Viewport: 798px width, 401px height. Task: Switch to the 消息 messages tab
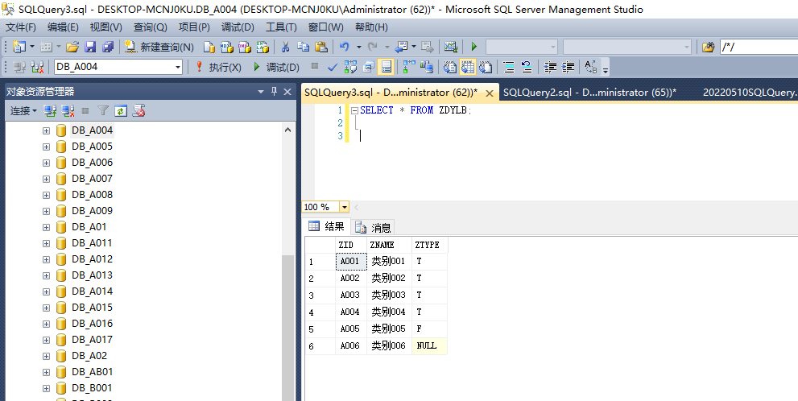tap(374, 227)
